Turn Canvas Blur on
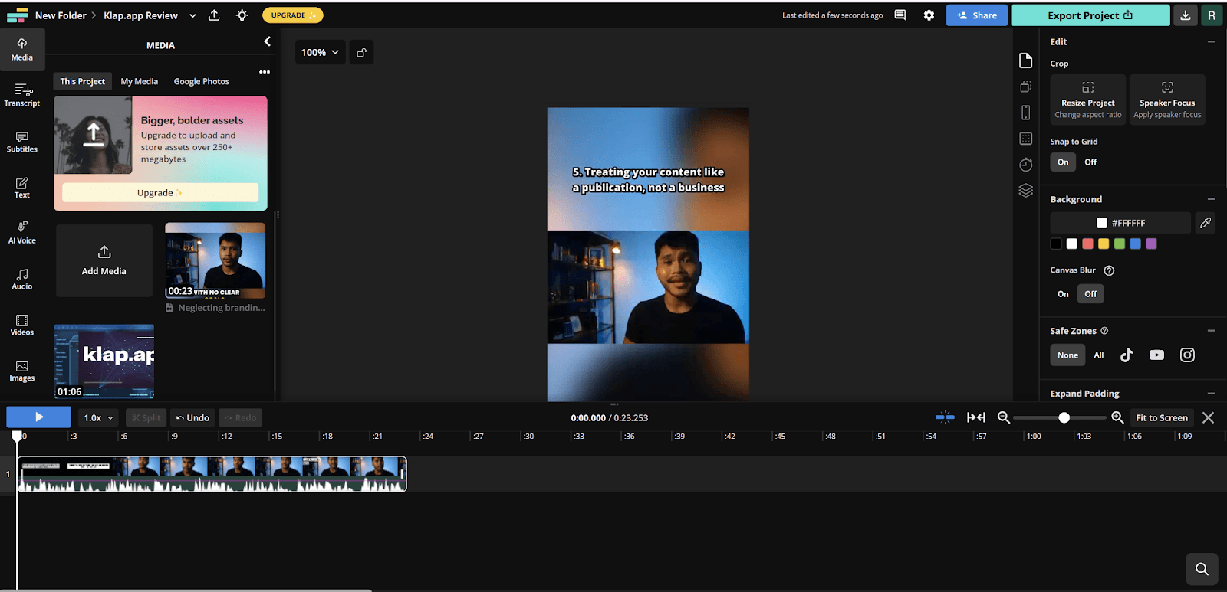1227x592 pixels. click(x=1063, y=293)
